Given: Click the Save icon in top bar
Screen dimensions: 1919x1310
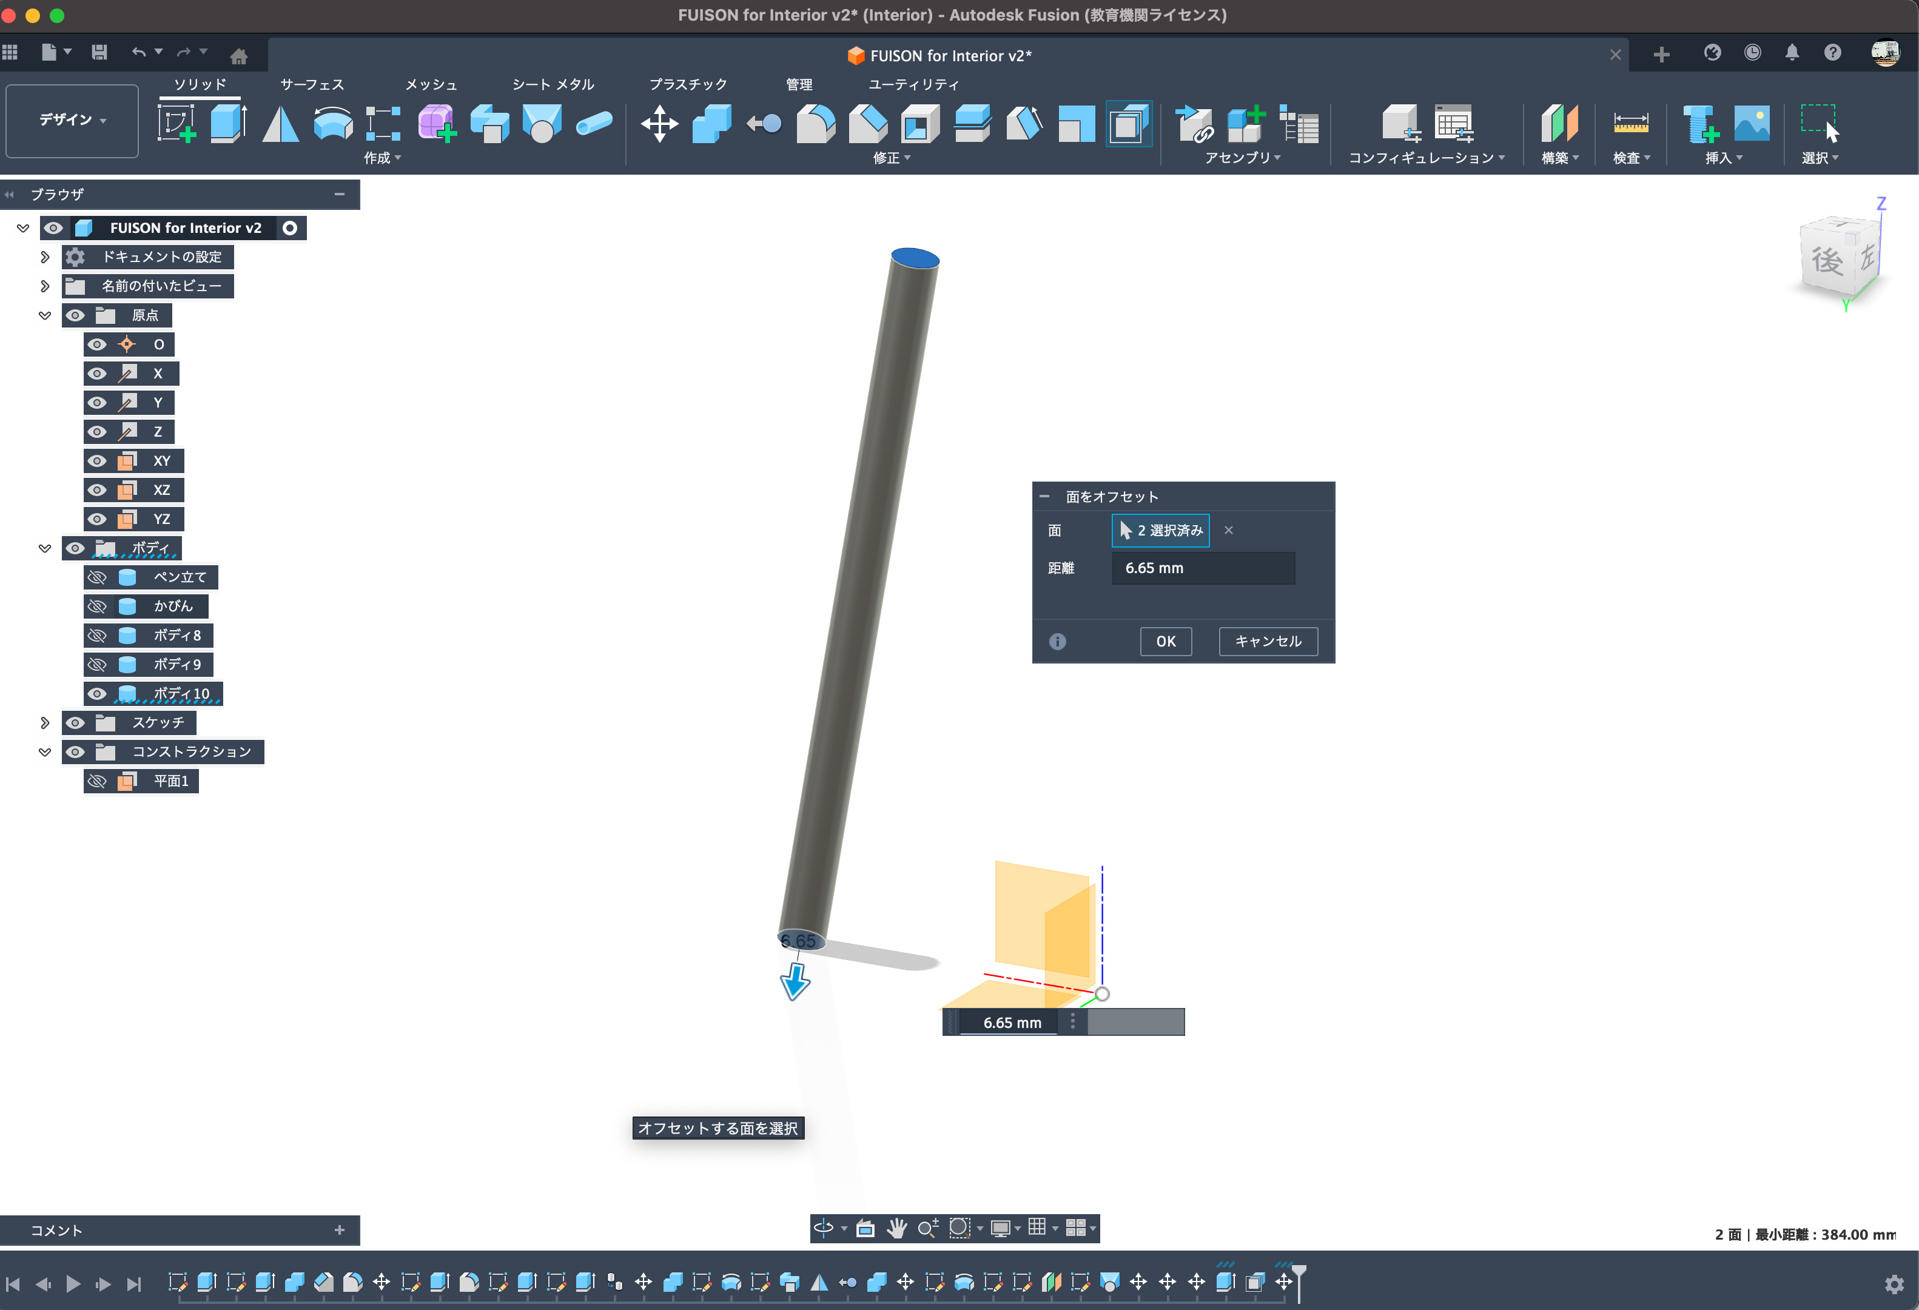Looking at the screenshot, I should 99,53.
